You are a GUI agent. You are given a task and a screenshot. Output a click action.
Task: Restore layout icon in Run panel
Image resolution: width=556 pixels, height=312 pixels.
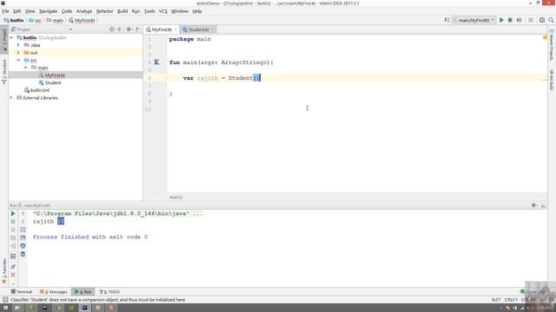coord(13,257)
